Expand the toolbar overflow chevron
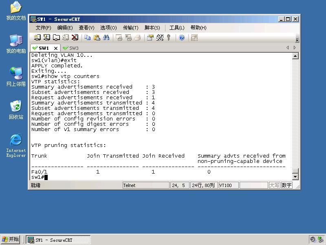The image size is (326, 245). (297, 40)
